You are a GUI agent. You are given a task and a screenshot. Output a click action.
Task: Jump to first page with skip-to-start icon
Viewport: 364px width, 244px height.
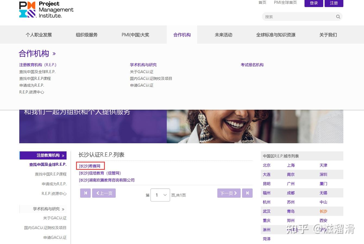tap(85, 193)
